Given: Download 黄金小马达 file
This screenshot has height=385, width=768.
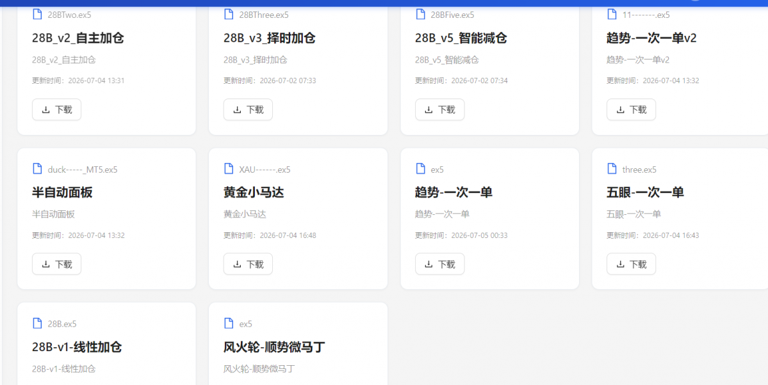Looking at the screenshot, I should point(249,264).
